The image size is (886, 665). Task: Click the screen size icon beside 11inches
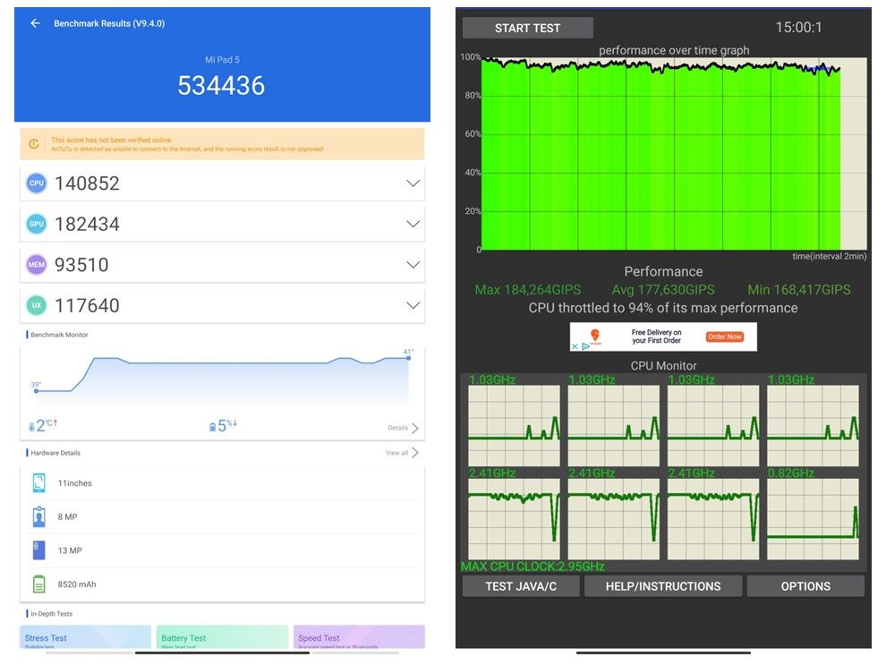coord(38,483)
